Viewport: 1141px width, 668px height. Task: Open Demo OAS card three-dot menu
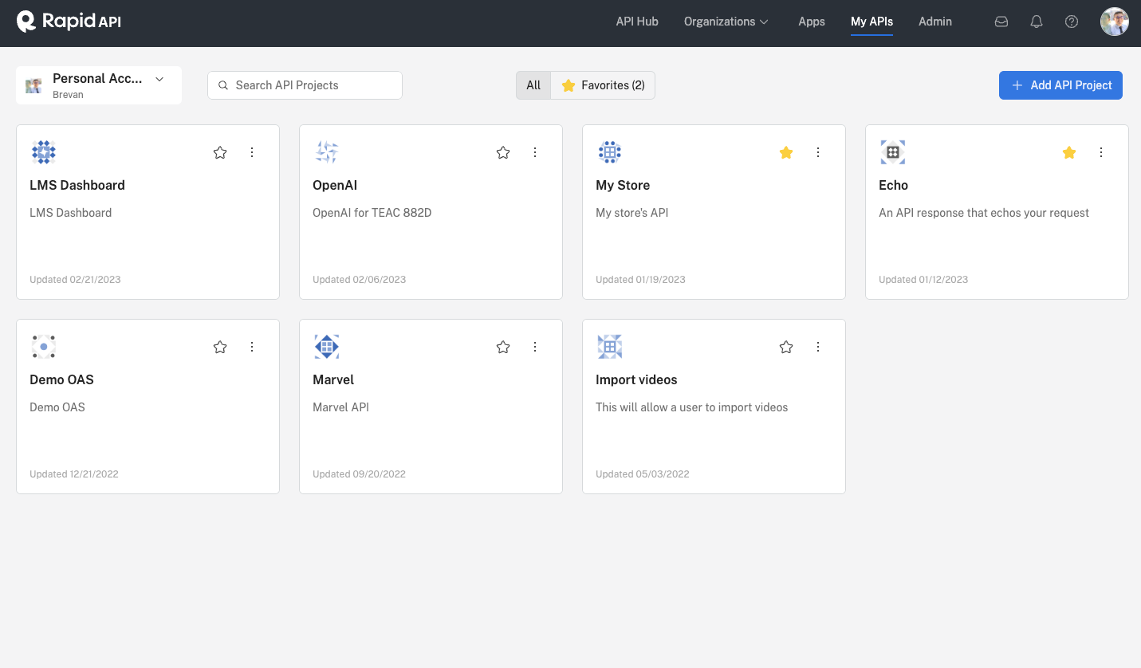(x=252, y=347)
